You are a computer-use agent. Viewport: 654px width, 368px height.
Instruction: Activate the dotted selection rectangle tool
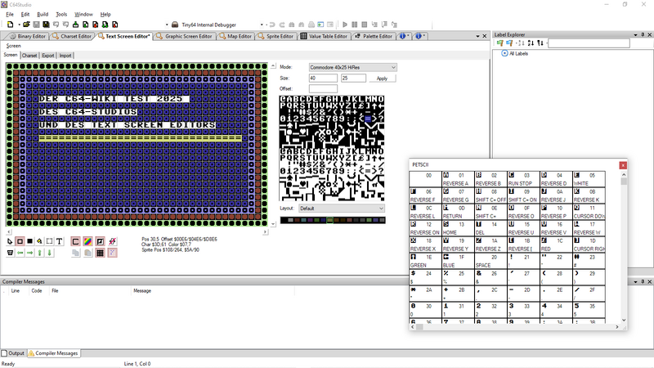(x=50, y=241)
